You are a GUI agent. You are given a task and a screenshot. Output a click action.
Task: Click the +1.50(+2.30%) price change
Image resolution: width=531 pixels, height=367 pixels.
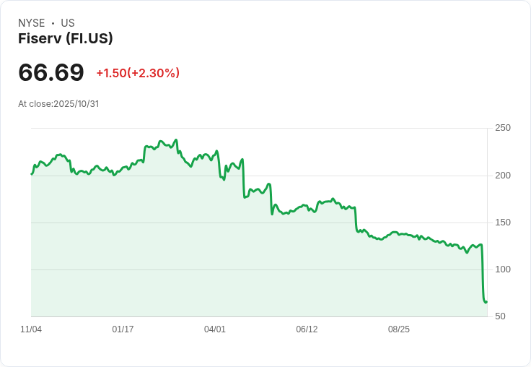pyautogui.click(x=138, y=73)
